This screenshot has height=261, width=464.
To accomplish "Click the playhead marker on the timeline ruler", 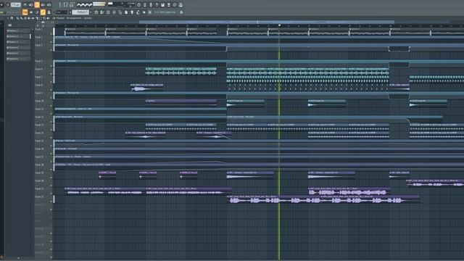I will [279, 25].
